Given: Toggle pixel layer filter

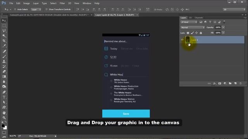Looking at the screenshot, I should (x=201, y=22).
